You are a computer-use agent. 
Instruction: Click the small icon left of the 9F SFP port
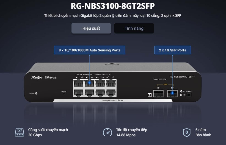click(x=150, y=95)
